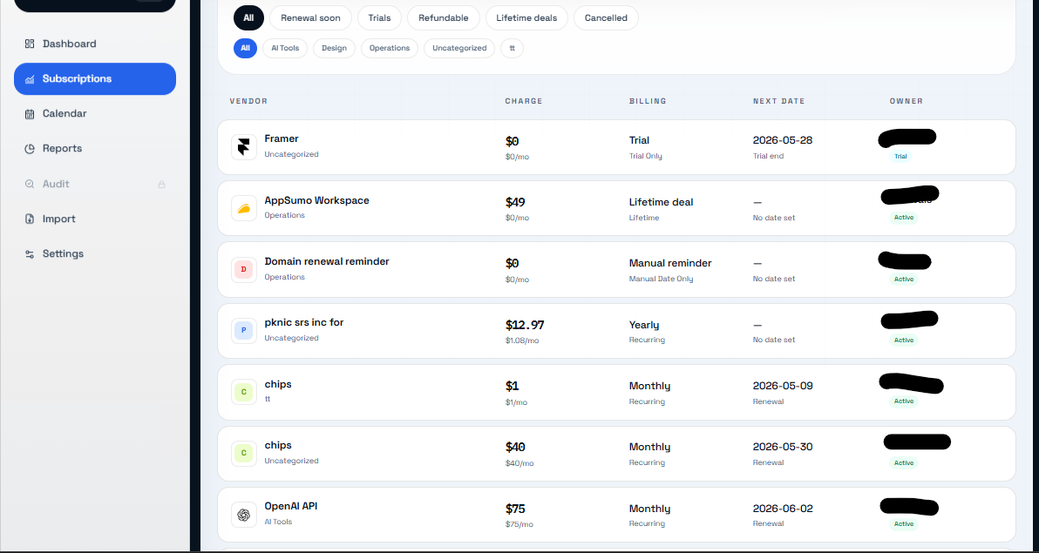Open the Import page label
The width and height of the screenshot is (1039, 553).
(59, 219)
